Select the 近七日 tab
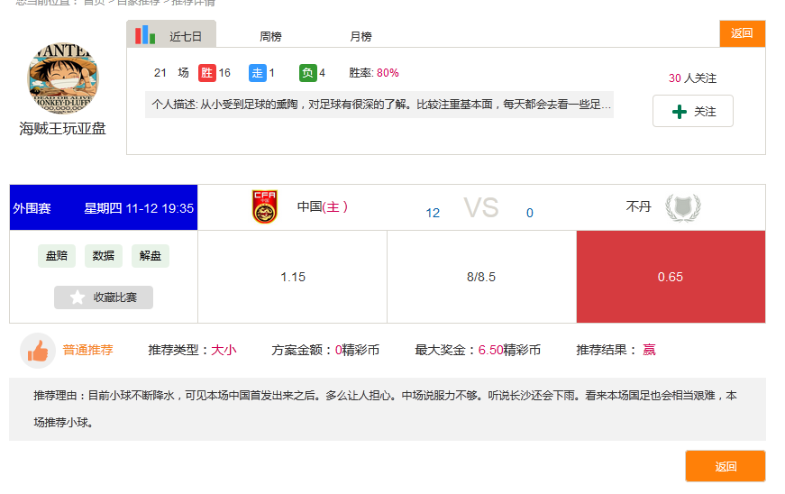Image resolution: width=785 pixels, height=494 pixels. pos(185,36)
